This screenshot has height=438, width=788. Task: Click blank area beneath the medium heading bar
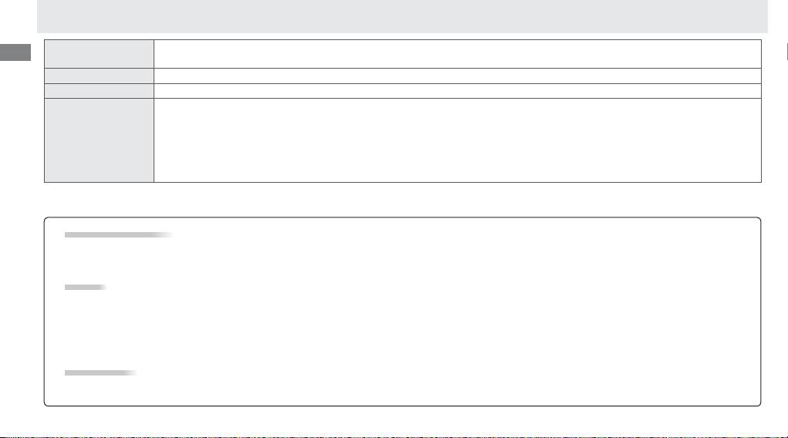402,389
